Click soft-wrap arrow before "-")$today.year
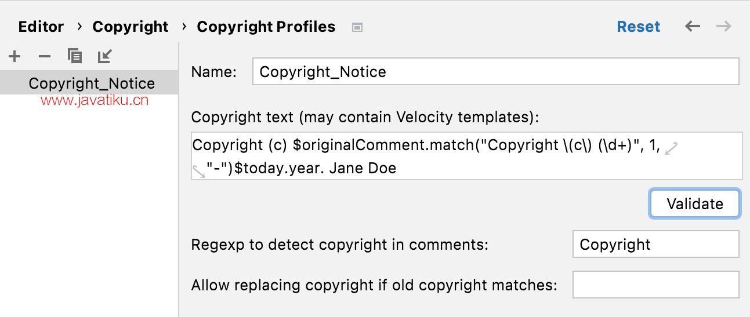 click(x=199, y=170)
